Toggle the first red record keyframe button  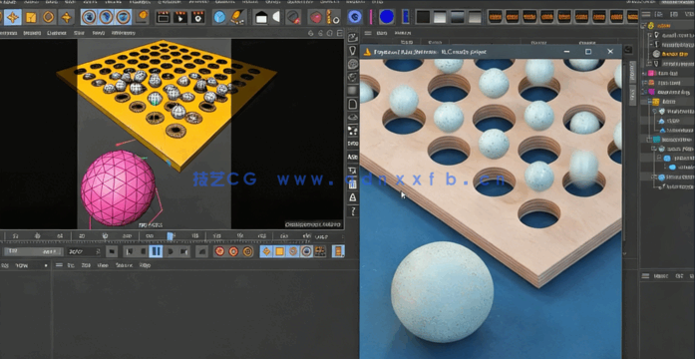click(219, 251)
